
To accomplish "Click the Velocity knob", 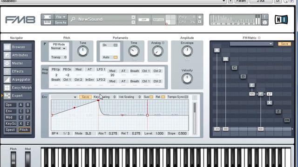I will (187, 78).
